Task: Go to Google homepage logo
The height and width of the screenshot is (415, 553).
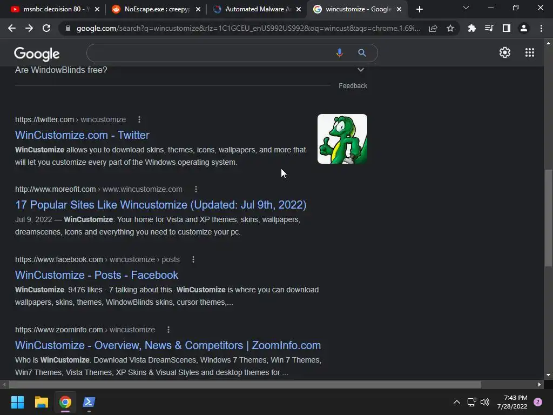Action: tap(37, 53)
